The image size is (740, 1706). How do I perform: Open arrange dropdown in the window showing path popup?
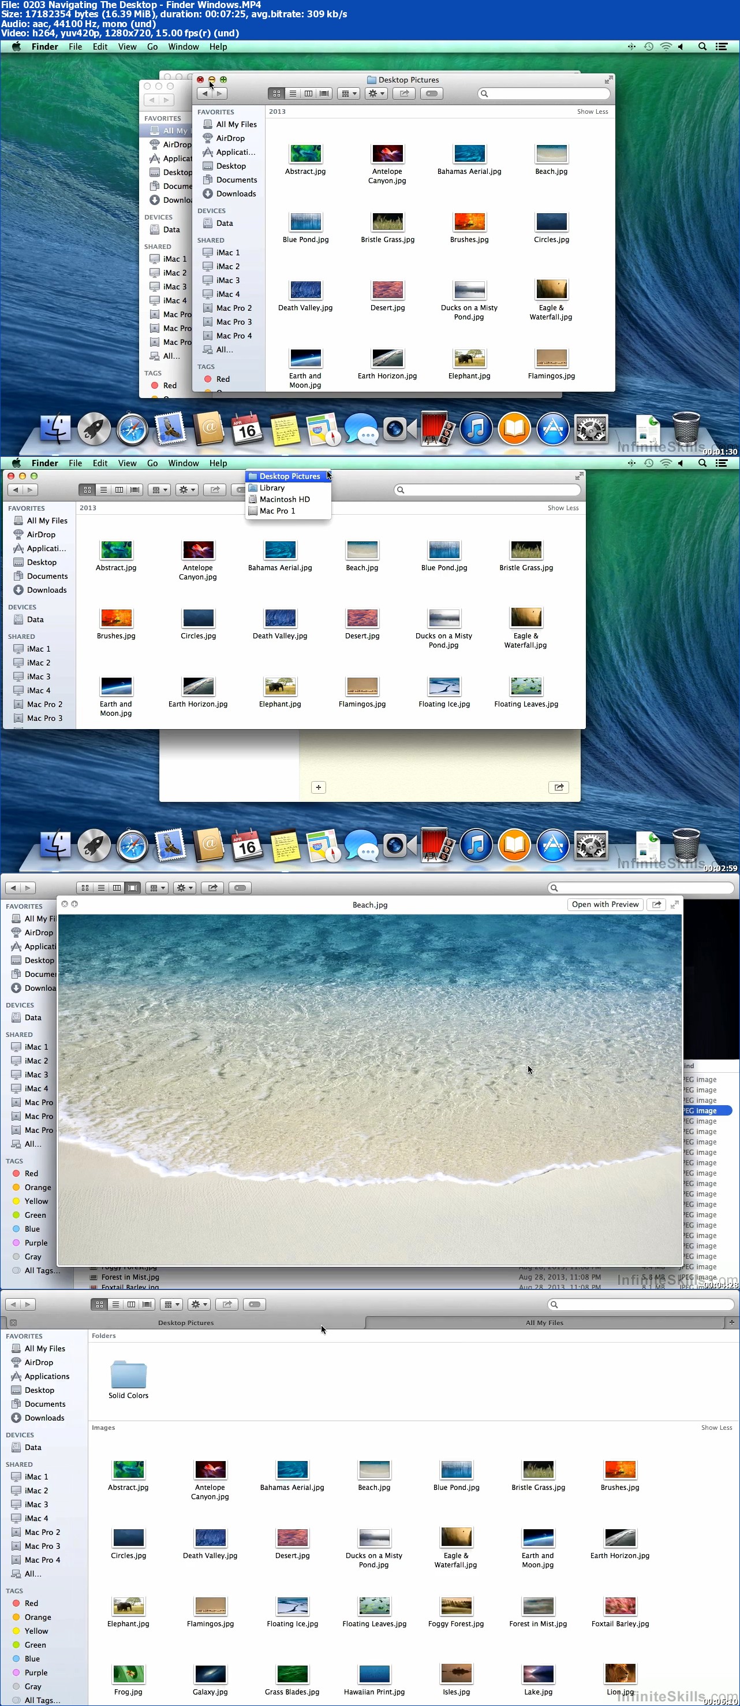point(159,489)
